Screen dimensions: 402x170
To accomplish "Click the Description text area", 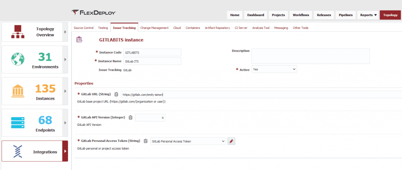I will click(310, 56).
